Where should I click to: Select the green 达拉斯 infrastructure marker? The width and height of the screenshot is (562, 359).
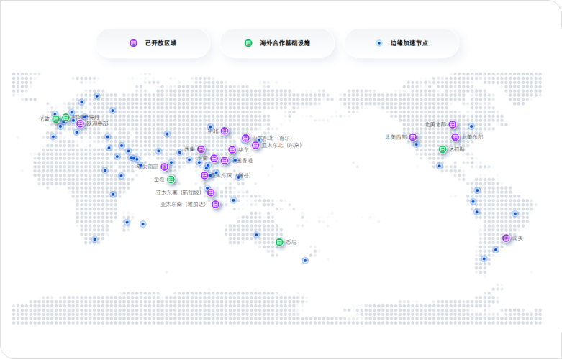click(x=443, y=149)
